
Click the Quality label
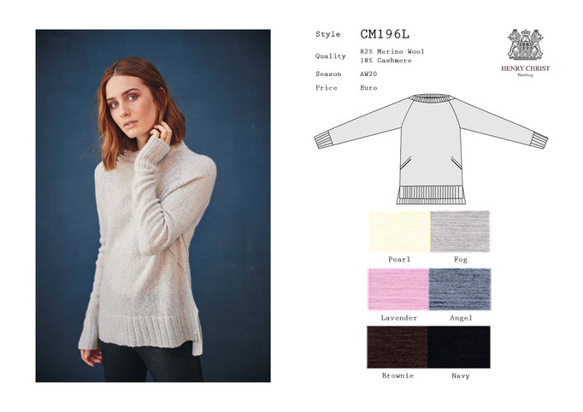tap(331, 56)
